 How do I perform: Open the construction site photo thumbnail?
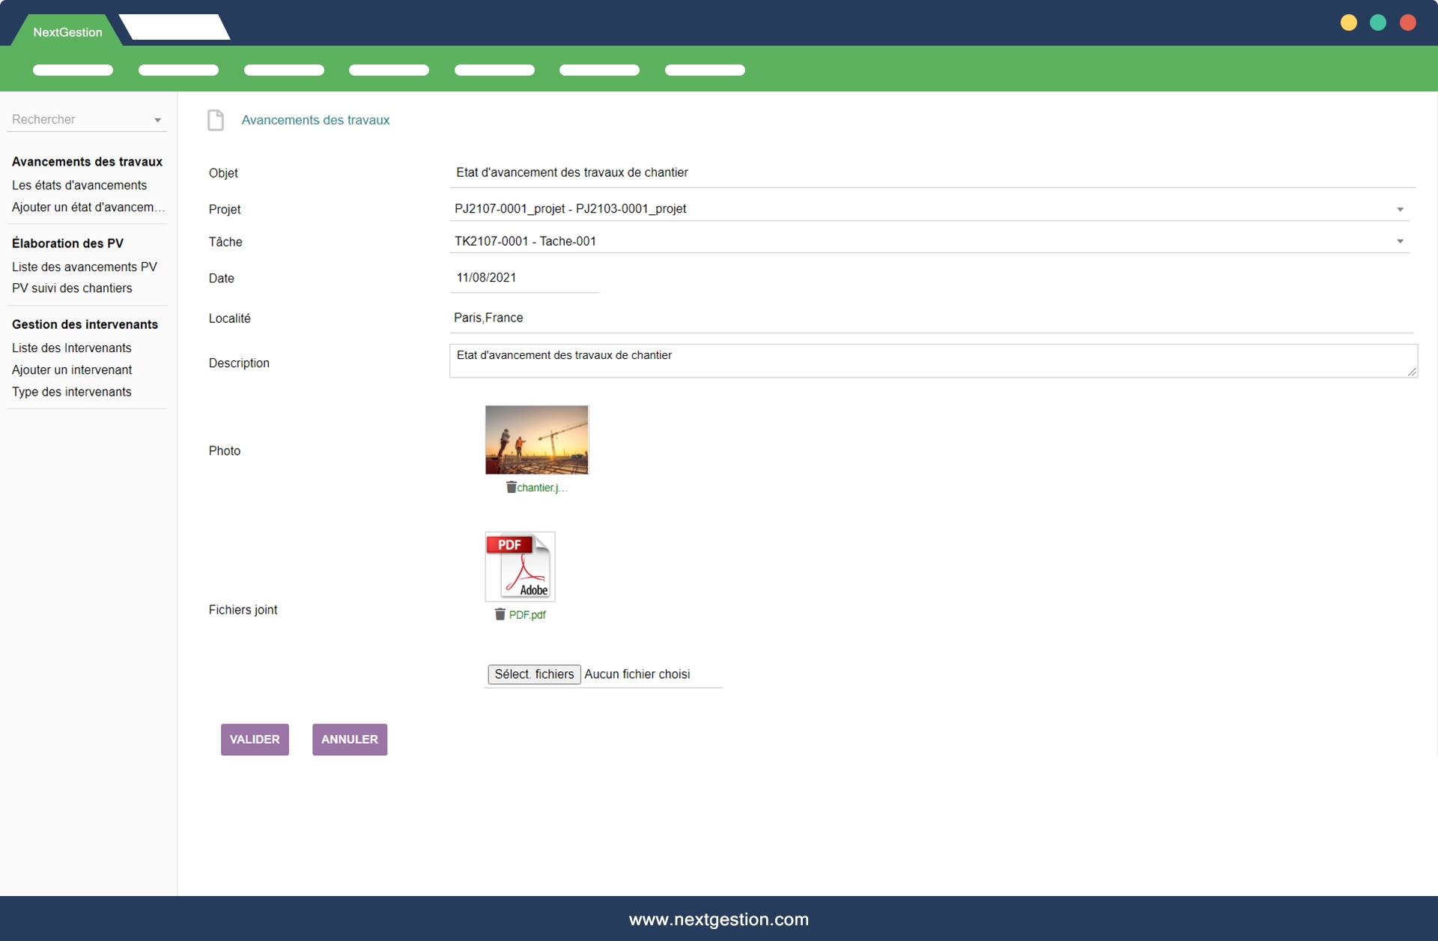[x=536, y=440]
